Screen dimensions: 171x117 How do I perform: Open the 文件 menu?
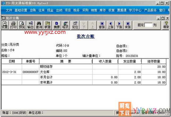(x=9, y=10)
